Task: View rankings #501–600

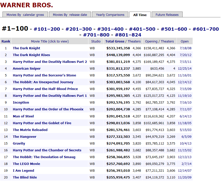Action: 174,29
